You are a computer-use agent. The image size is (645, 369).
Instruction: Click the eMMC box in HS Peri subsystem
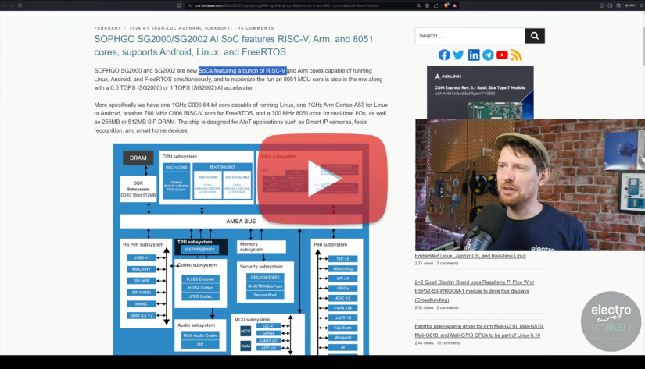142,303
